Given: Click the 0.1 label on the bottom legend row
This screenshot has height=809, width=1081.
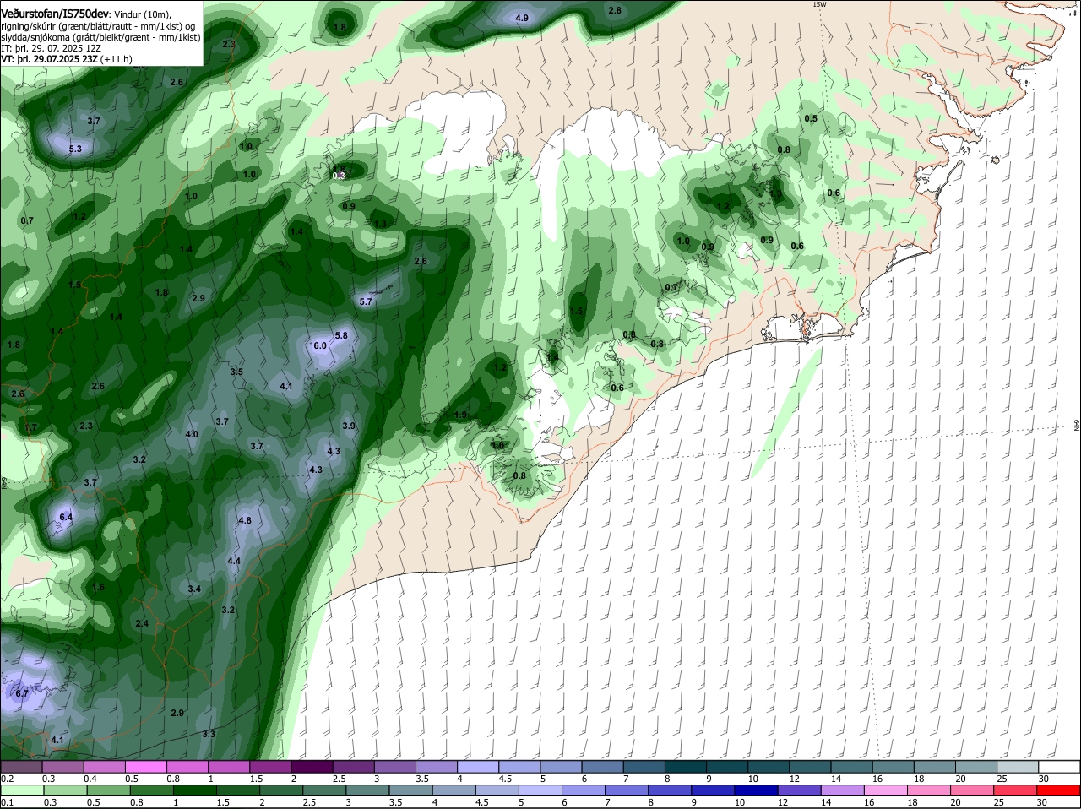Looking at the screenshot, I should pyautogui.click(x=7, y=802).
